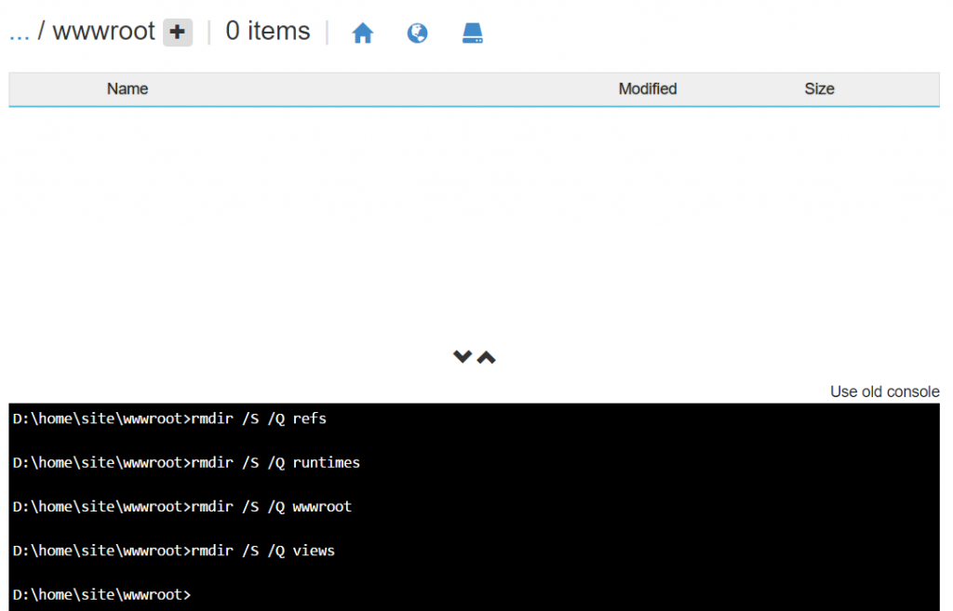Open the site root globe icon
This screenshot has width=953, height=611.
point(417,33)
